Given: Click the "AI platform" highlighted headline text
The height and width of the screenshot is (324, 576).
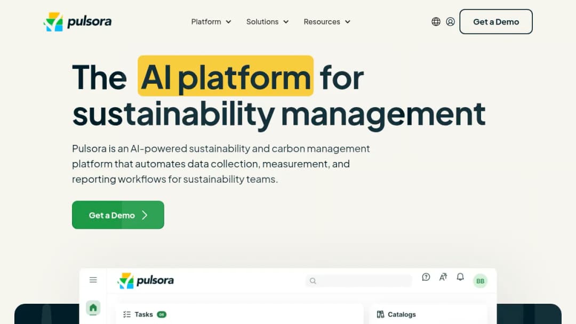Looking at the screenshot, I should point(226,76).
